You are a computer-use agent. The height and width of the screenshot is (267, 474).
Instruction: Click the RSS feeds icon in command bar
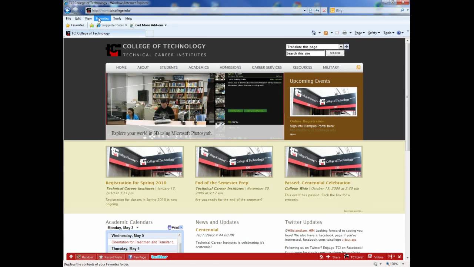coord(326,33)
